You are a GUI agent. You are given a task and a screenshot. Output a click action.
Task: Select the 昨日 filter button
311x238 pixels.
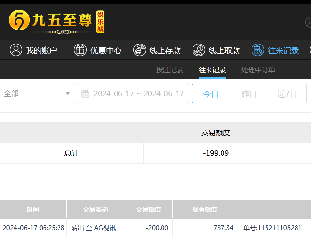(249, 93)
